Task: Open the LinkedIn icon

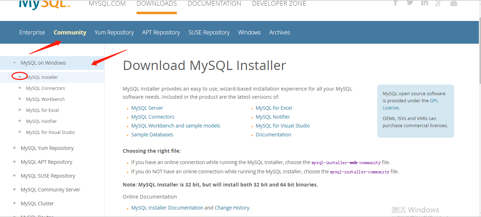Action: tap(424, 3)
